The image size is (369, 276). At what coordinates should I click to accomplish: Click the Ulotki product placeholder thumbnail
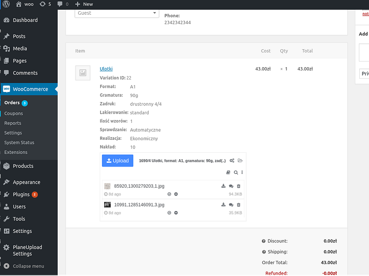point(83,73)
